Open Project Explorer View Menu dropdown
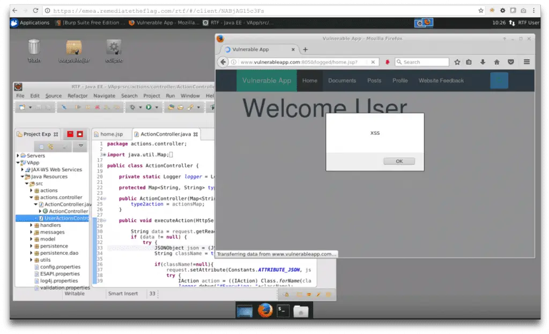 81,146
